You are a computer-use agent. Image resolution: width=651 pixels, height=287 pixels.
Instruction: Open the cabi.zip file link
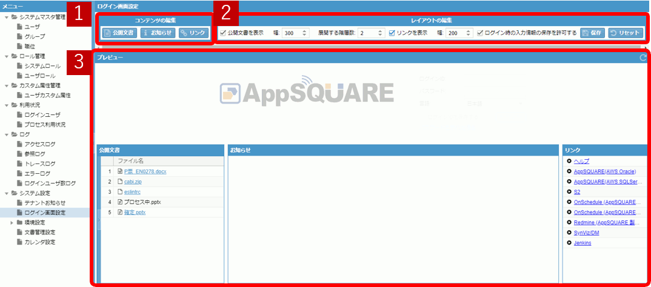click(133, 182)
